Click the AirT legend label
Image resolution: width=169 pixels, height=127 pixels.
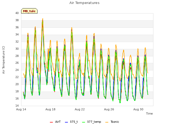click(58, 122)
